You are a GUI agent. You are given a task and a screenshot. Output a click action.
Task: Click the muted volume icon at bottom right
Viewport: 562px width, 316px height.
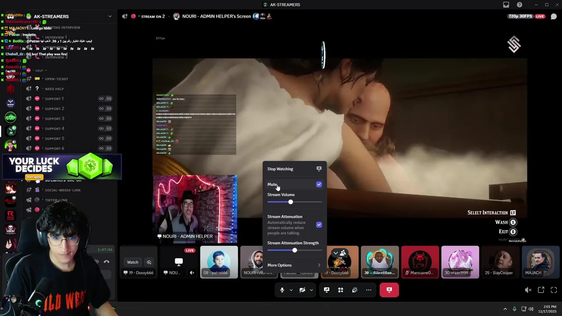[528, 290]
